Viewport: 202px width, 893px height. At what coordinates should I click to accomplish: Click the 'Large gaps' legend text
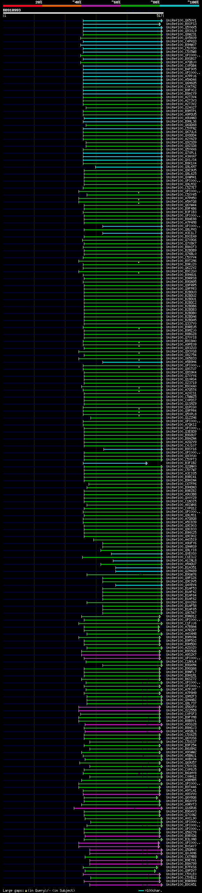pos(14,890)
